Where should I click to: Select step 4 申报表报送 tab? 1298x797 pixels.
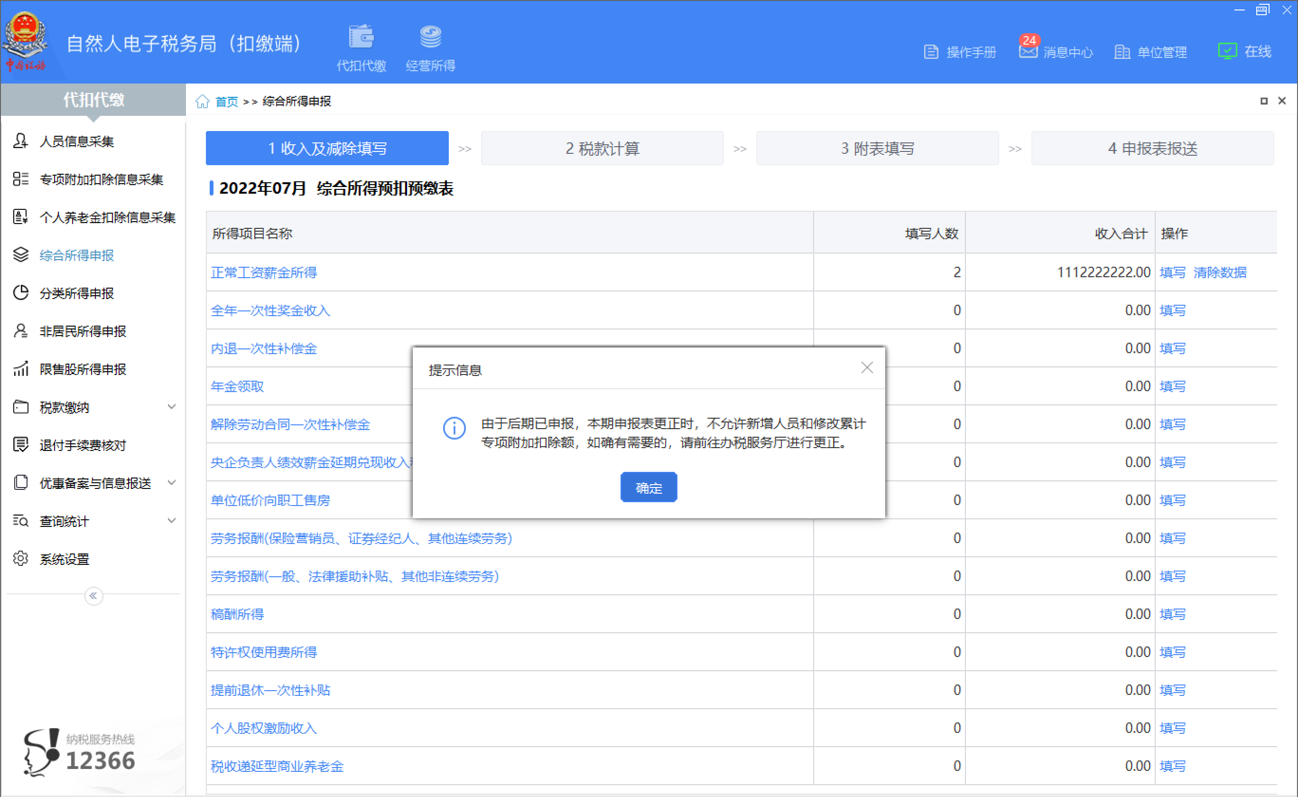1153,149
